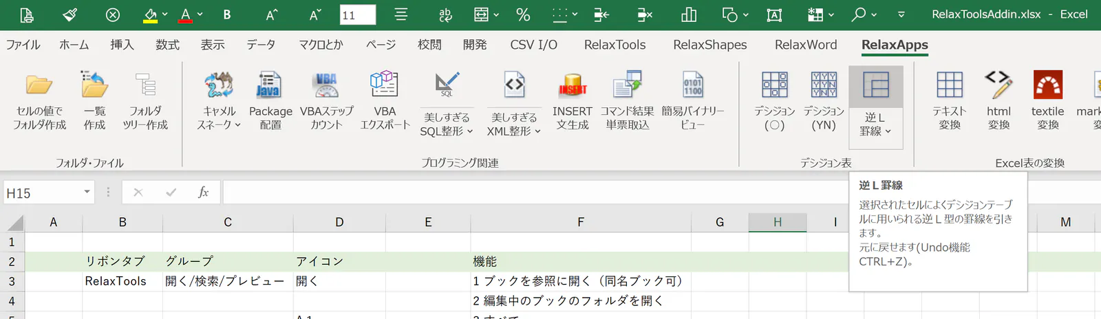Select column F header
1101x319 pixels.
581,222
